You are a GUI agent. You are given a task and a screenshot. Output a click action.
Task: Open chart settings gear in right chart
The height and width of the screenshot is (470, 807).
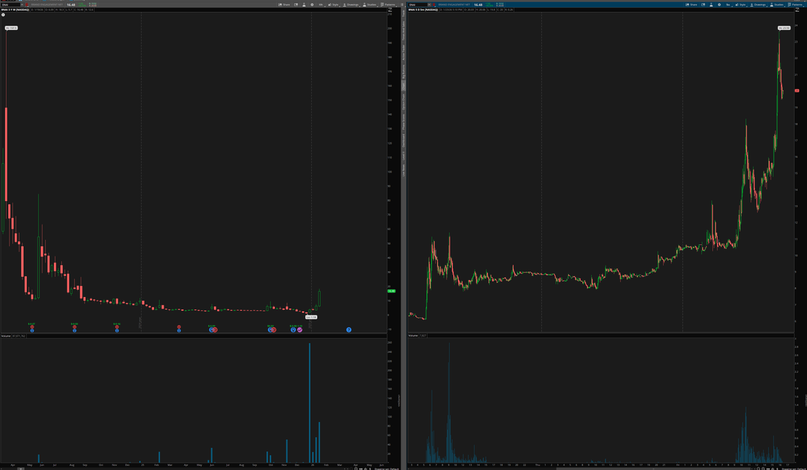pos(719,5)
